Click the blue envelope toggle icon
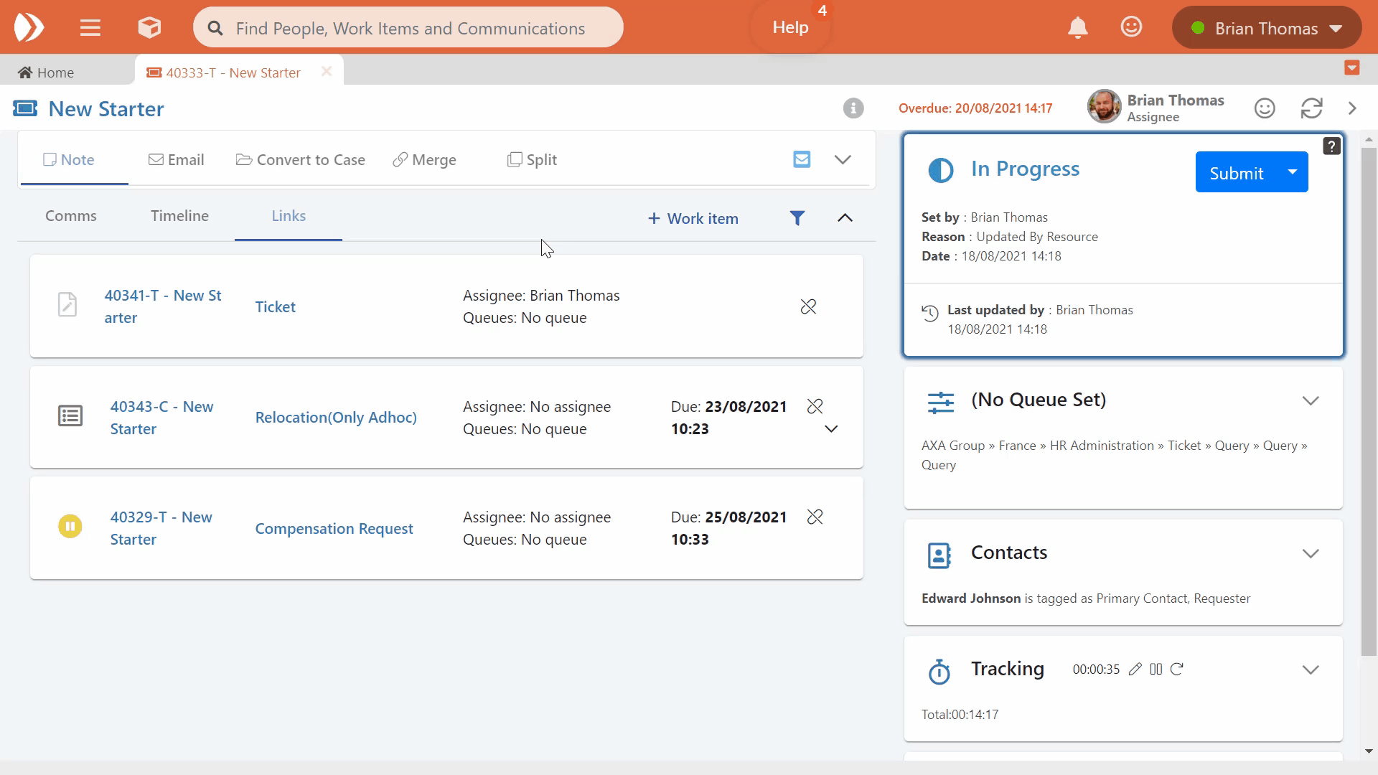 (x=802, y=159)
